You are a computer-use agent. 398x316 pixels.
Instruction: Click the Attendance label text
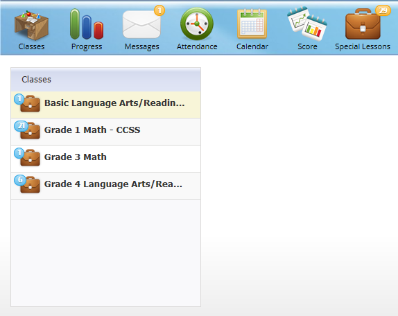point(197,46)
